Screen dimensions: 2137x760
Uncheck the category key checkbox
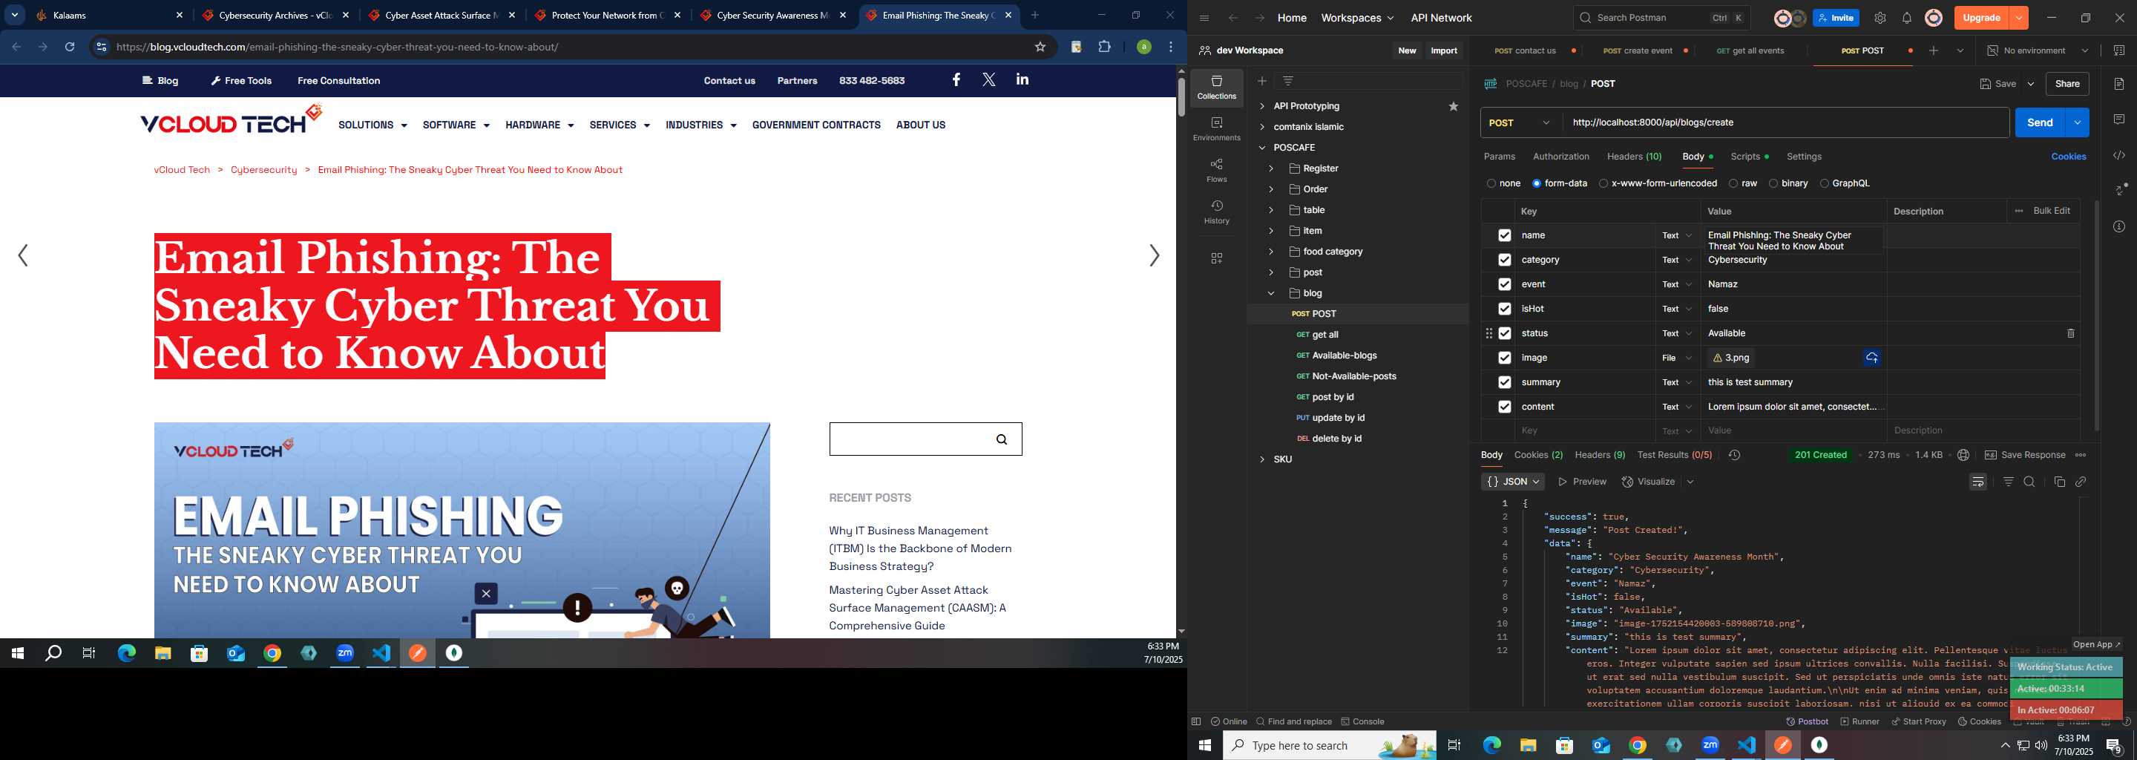click(x=1504, y=261)
